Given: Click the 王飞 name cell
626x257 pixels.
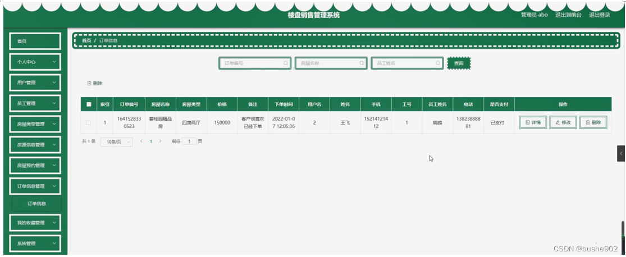Looking at the screenshot, I should click(345, 123).
